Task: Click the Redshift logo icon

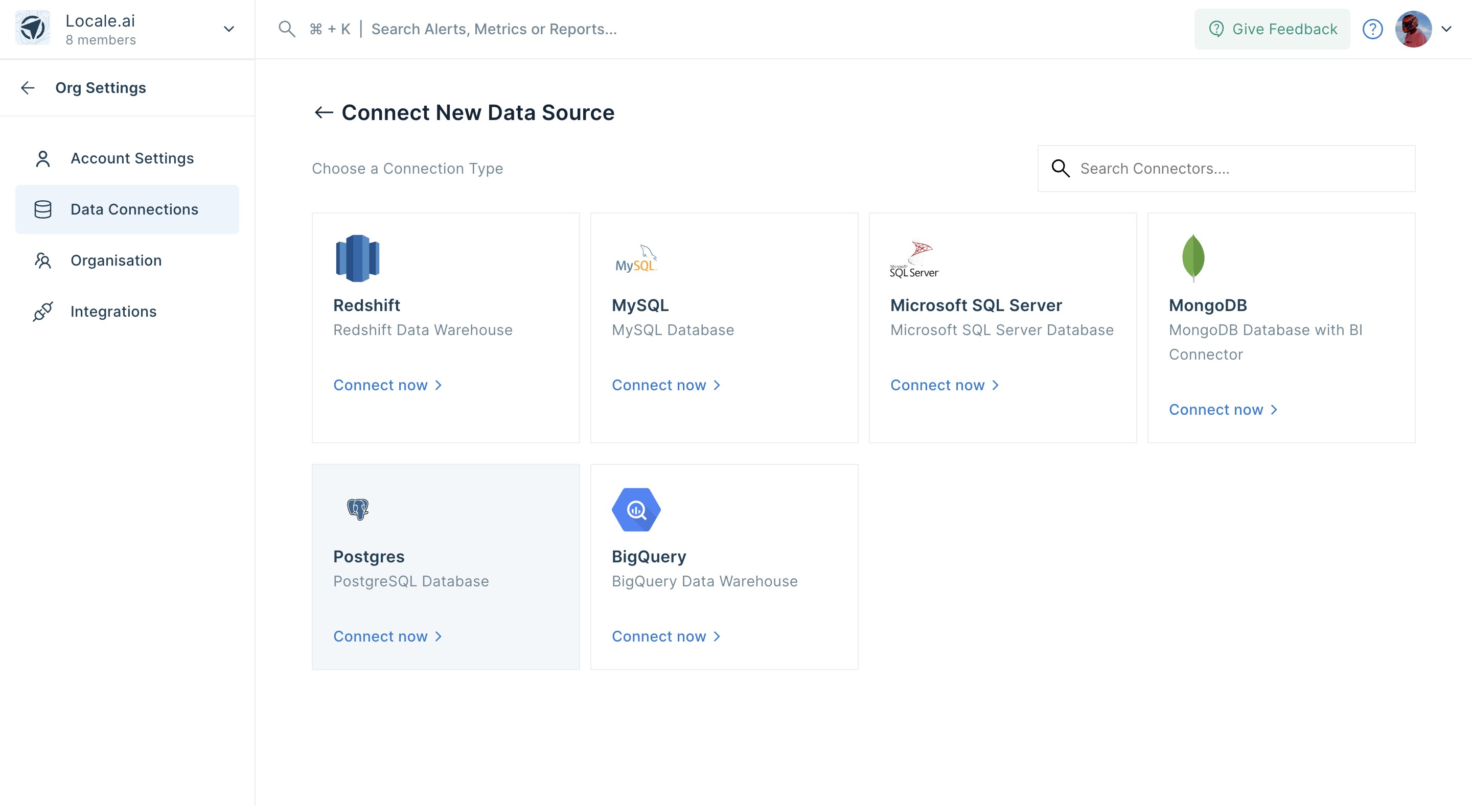Action: [357, 257]
